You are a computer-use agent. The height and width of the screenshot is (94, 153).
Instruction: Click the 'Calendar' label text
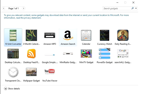tap(86, 44)
